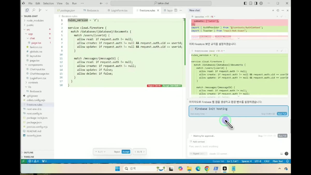The width and height of the screenshot is (311, 175).
Task: Open Agent mode dropdown
Action: point(199,154)
